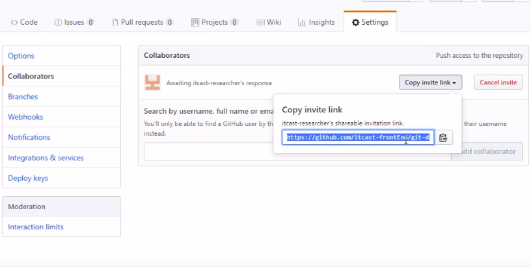The image size is (531, 267).
Task: Open the Code tab
Action: coord(24,22)
